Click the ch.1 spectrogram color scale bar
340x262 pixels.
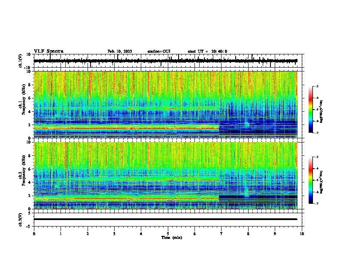[310, 110]
